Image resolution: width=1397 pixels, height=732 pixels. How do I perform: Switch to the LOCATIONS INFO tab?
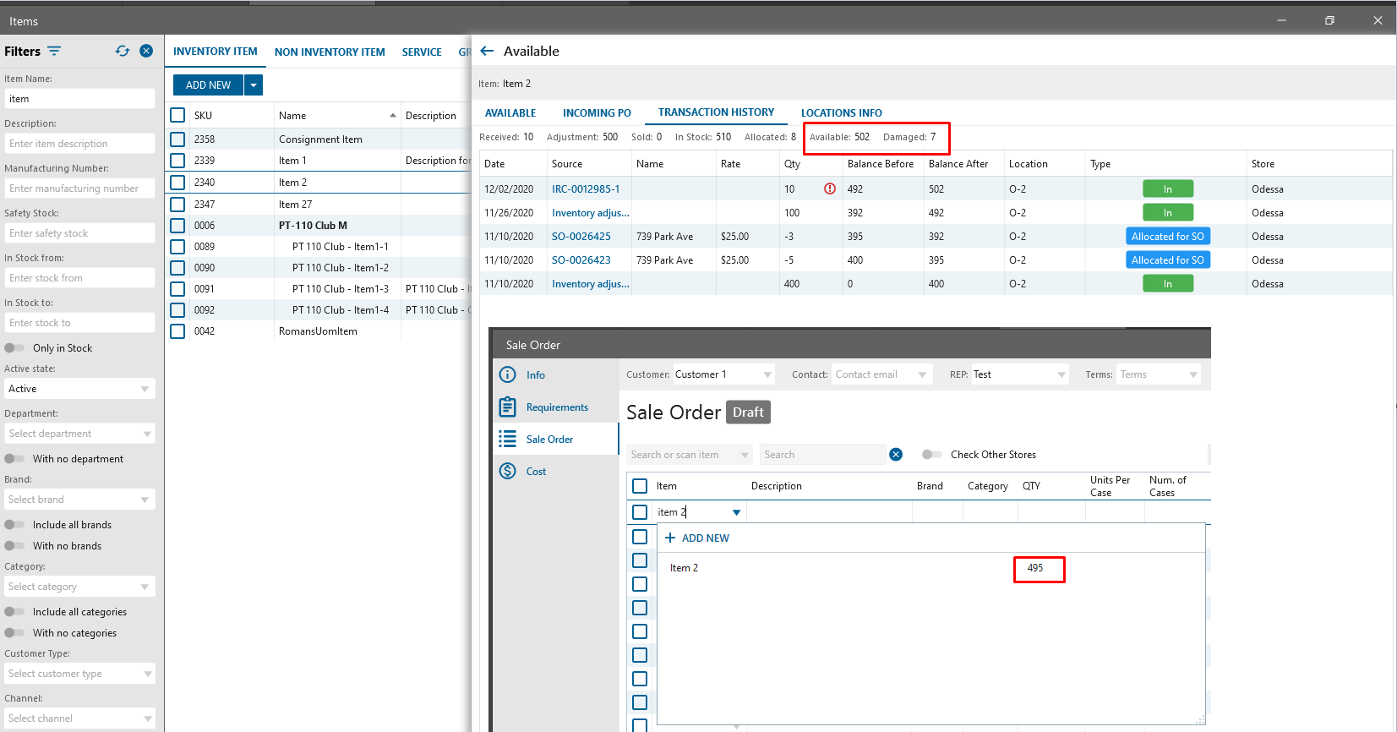point(841,112)
